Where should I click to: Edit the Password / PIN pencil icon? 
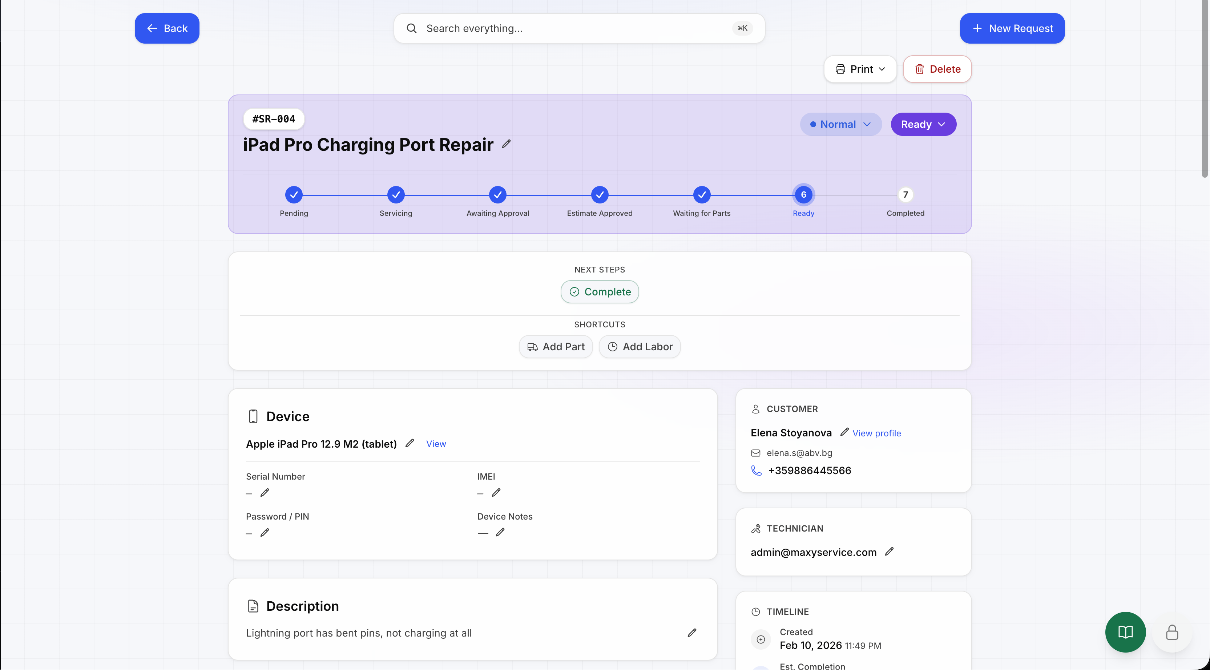pos(265,532)
